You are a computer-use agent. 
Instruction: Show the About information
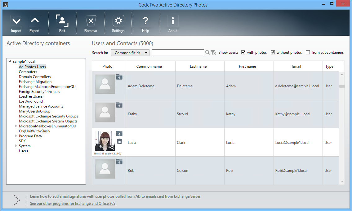pyautogui.click(x=173, y=24)
